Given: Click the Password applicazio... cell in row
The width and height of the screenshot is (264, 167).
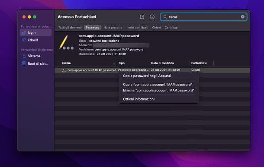Looking at the screenshot, I should click(133, 70).
